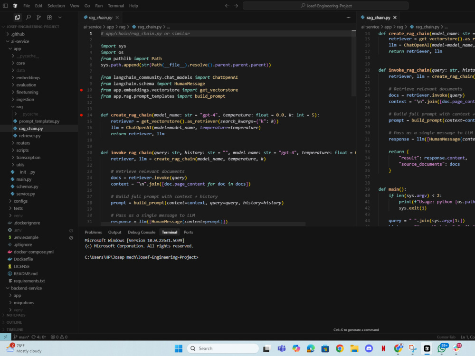
Task: Open Discord from the taskbar
Action: [369, 348]
